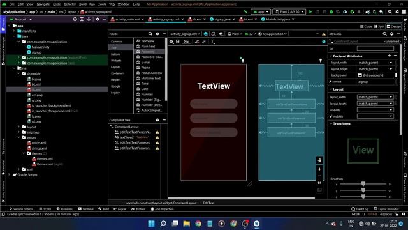Screen dimensions: 408x230
Task: Add a declared attribute with plus
Action: click(x=390, y=56)
